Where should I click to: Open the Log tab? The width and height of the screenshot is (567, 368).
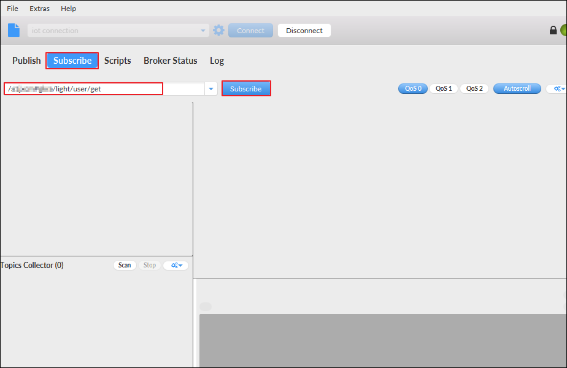pos(217,60)
